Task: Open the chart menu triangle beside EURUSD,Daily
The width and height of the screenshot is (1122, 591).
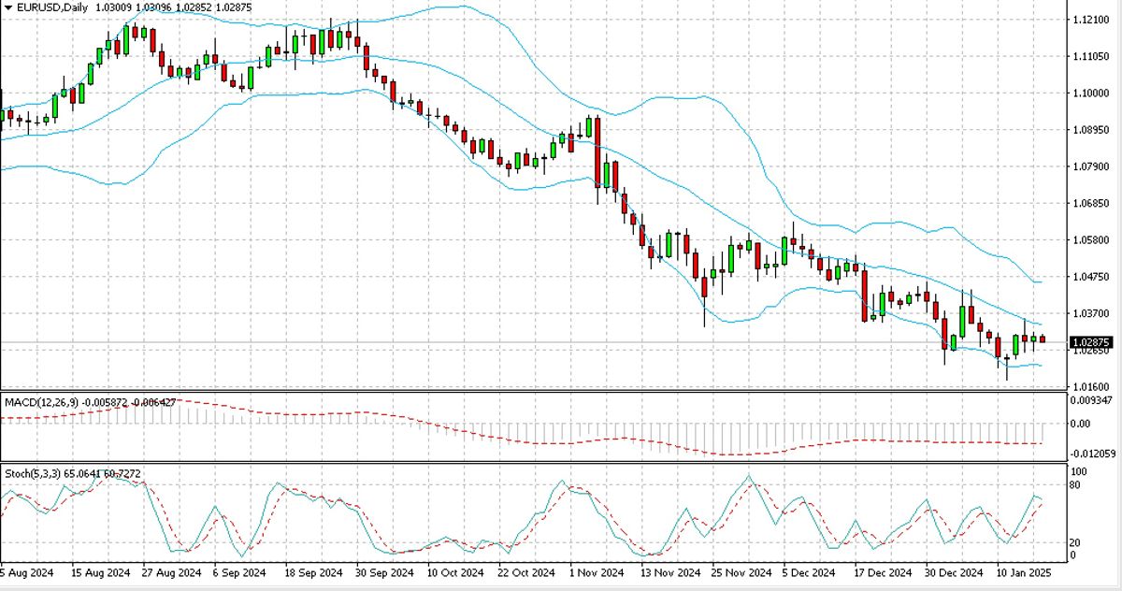Action: click(7, 7)
